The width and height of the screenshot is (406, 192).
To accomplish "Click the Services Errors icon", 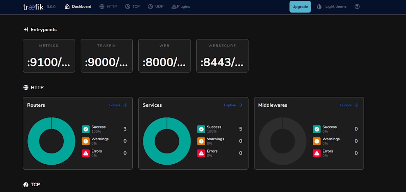I will coord(201,153).
